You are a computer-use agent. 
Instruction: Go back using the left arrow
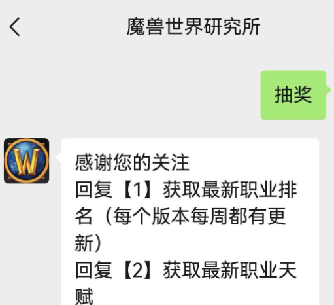coord(14,27)
